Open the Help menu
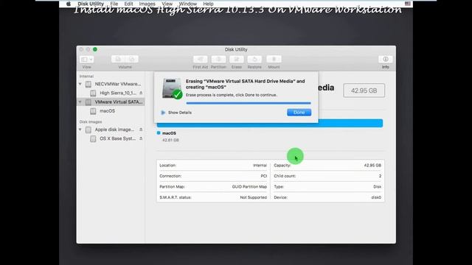 click(x=208, y=4)
